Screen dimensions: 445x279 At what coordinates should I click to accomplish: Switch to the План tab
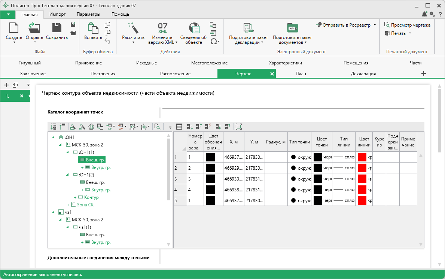[x=301, y=74]
